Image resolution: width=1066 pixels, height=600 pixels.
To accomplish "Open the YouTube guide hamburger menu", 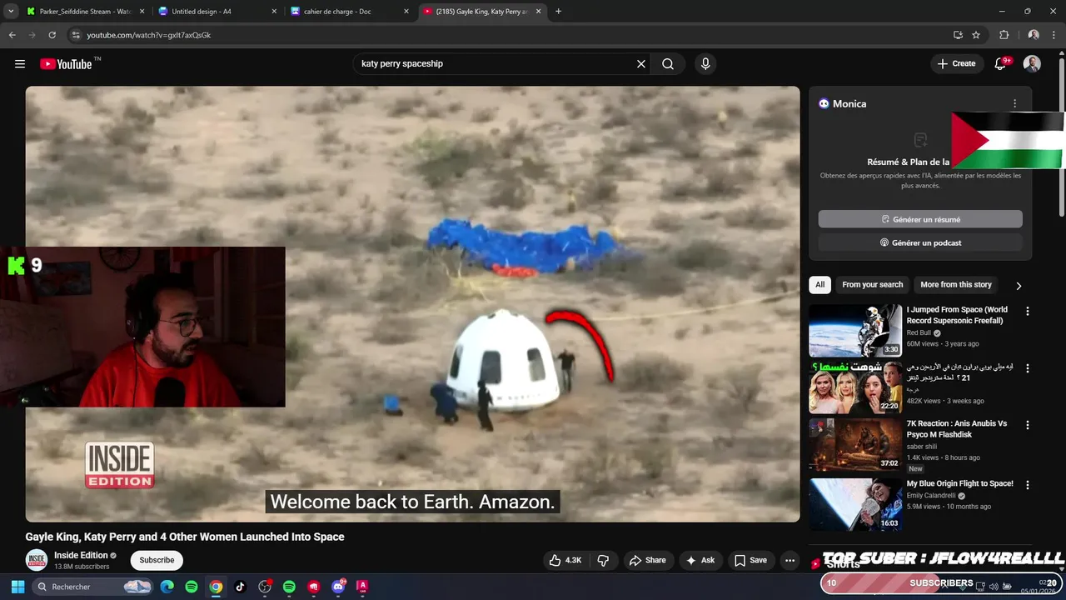I will coord(20,64).
